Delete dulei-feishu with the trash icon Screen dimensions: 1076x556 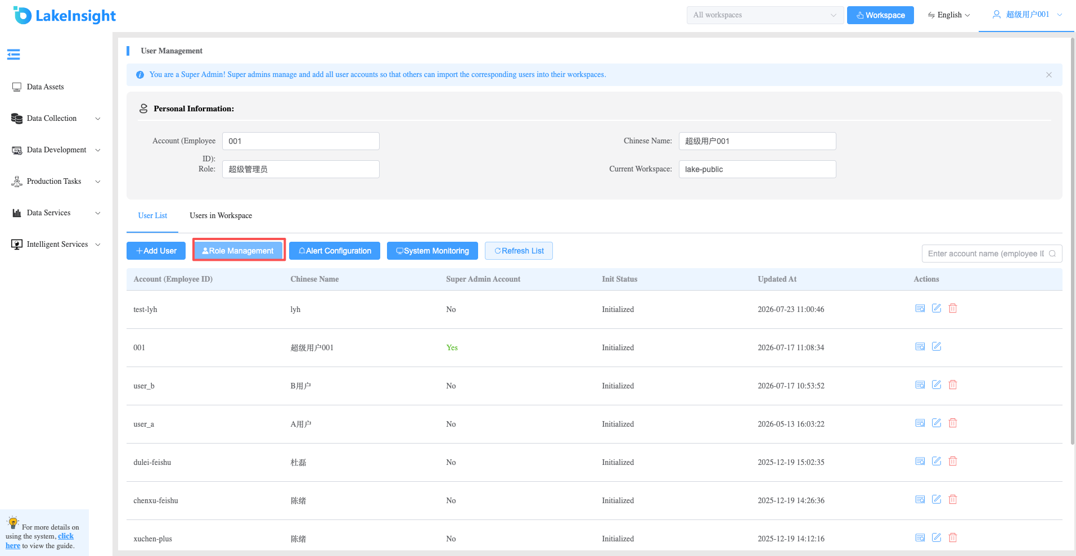click(x=953, y=461)
